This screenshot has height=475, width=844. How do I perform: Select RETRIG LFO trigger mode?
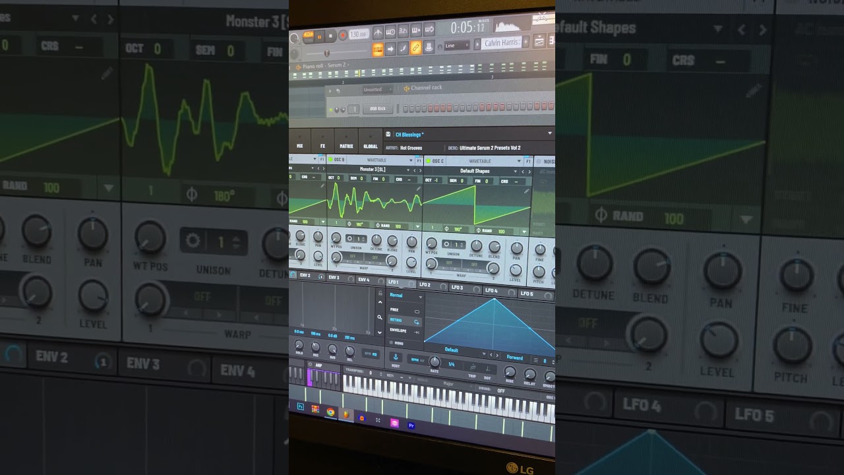pos(404,321)
